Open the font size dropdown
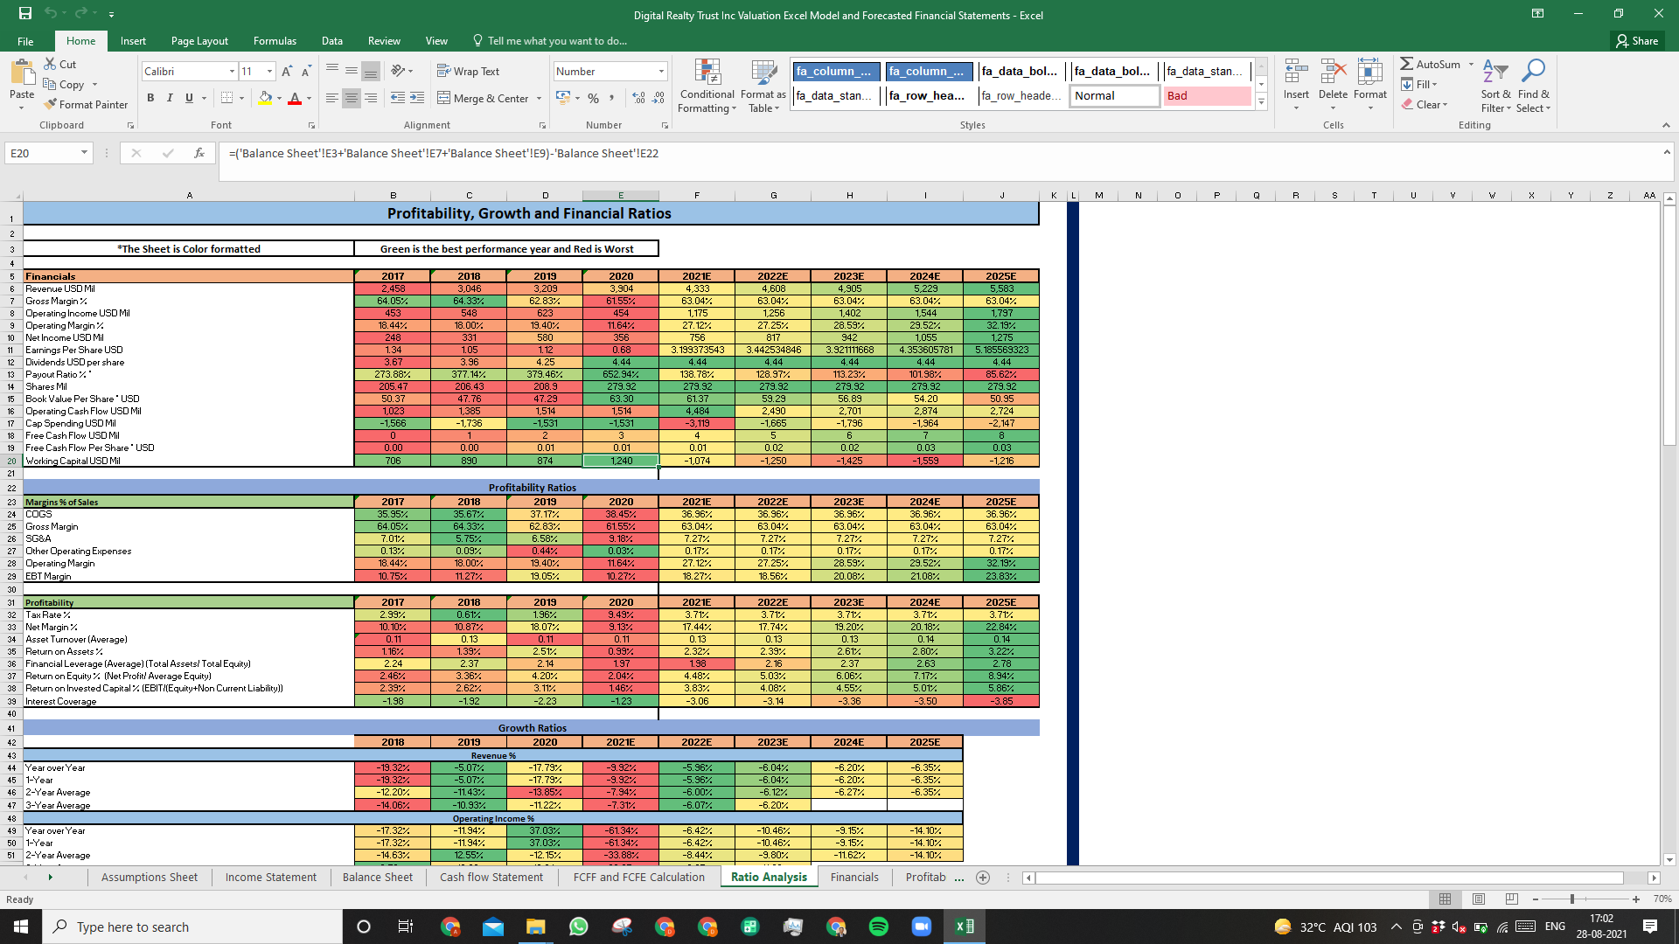 [269, 71]
